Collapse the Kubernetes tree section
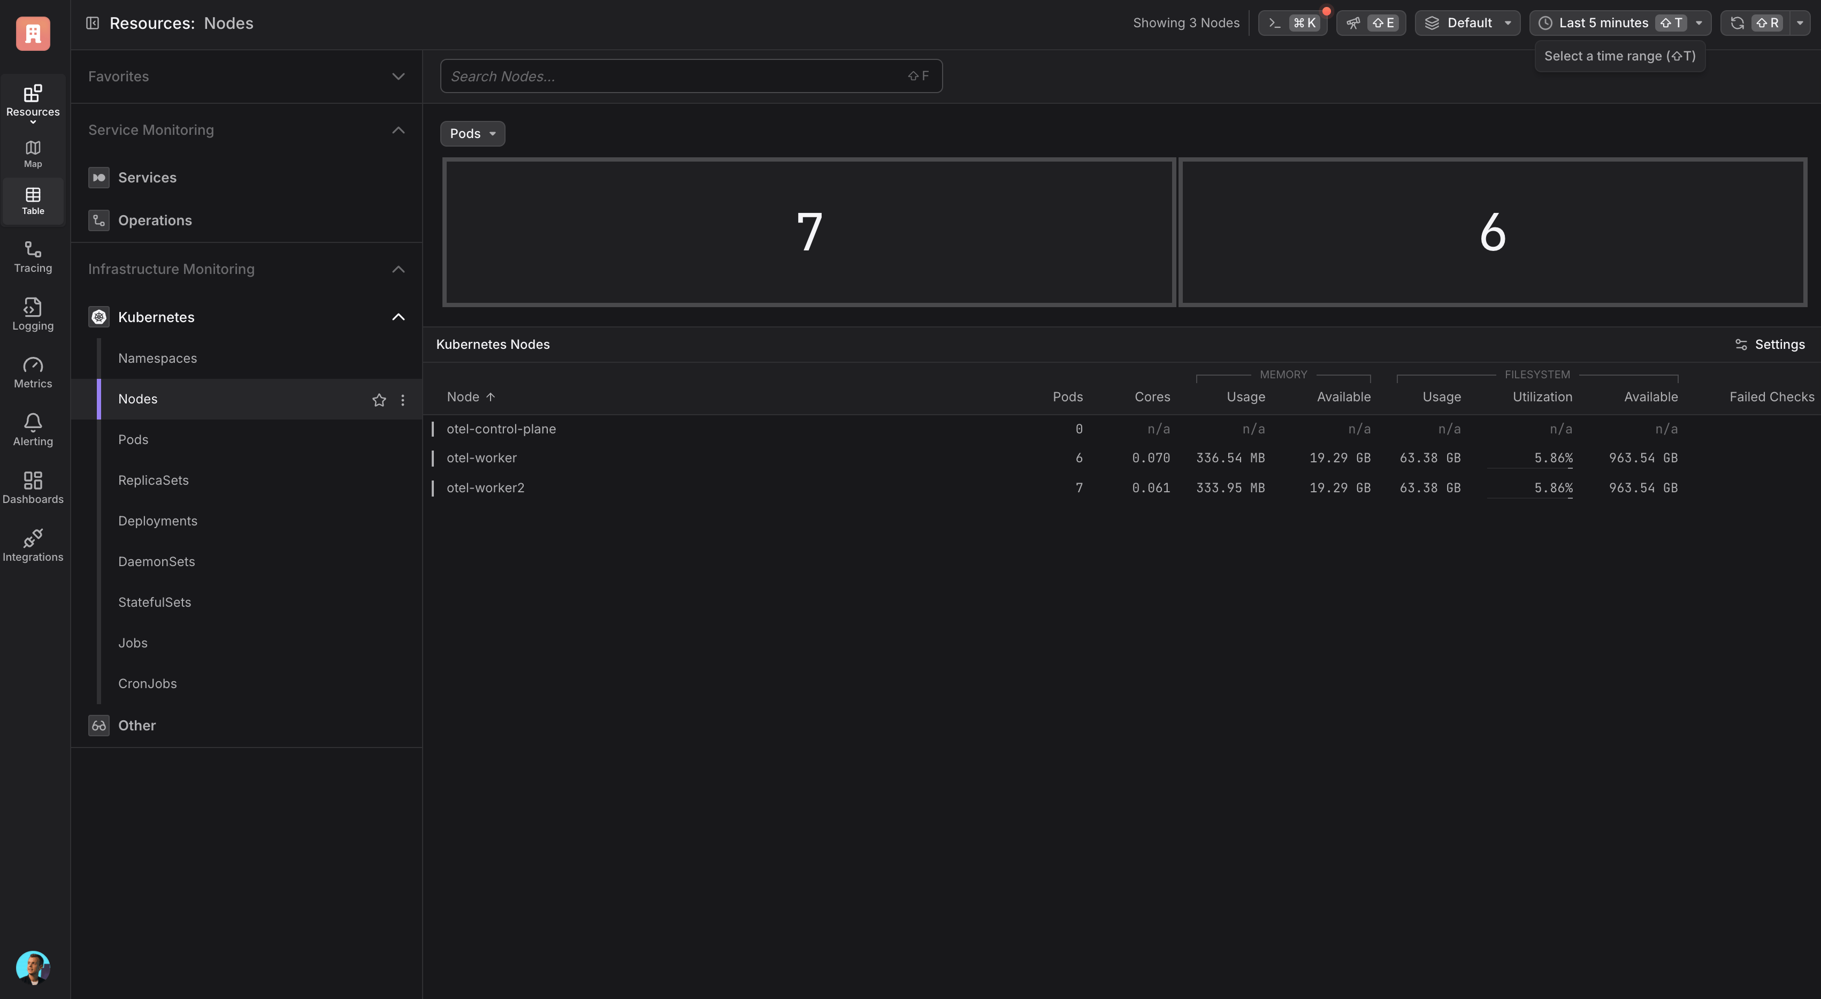 (398, 317)
